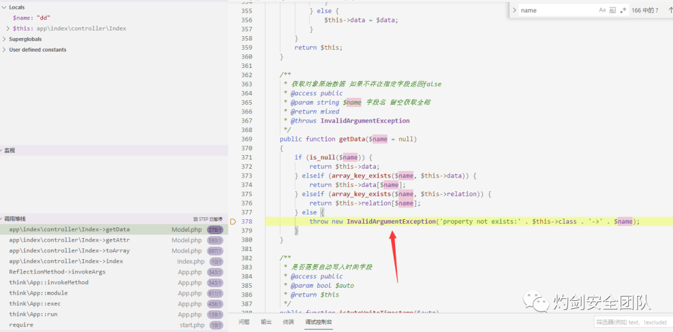The width and height of the screenshot is (673, 332).
Task: Click the getData function name on line 369
Action: [353, 139]
